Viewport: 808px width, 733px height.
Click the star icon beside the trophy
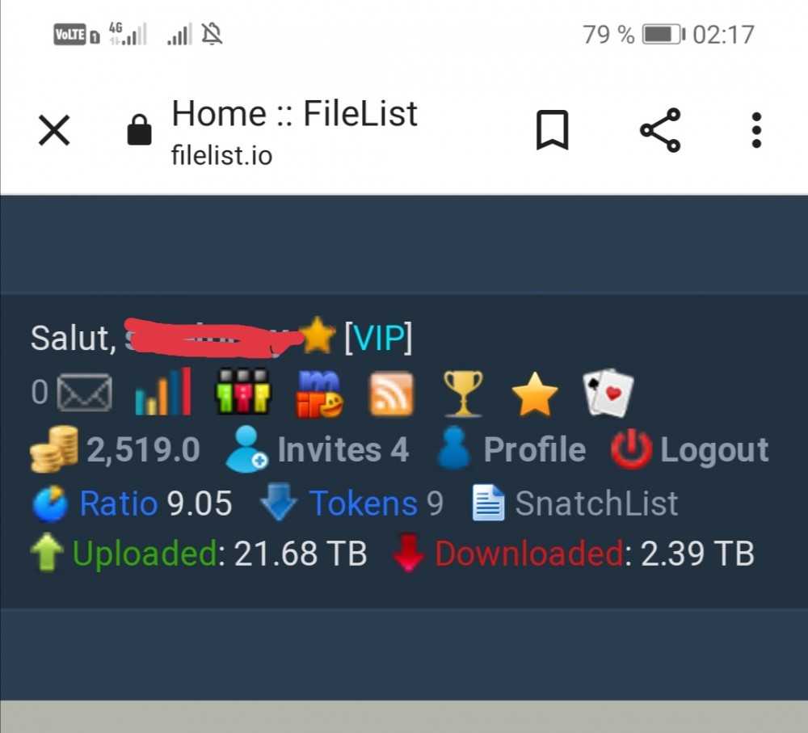tap(534, 394)
